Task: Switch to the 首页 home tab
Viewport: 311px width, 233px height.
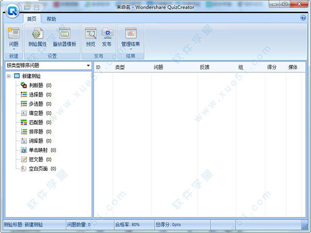Action: coord(32,19)
